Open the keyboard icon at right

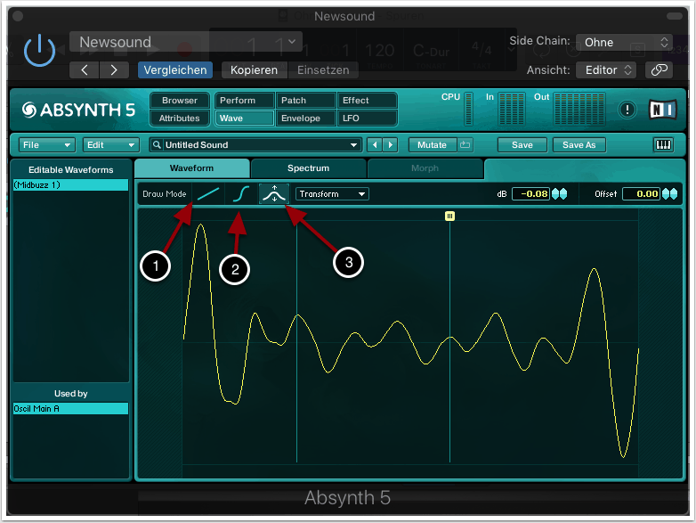[663, 144]
